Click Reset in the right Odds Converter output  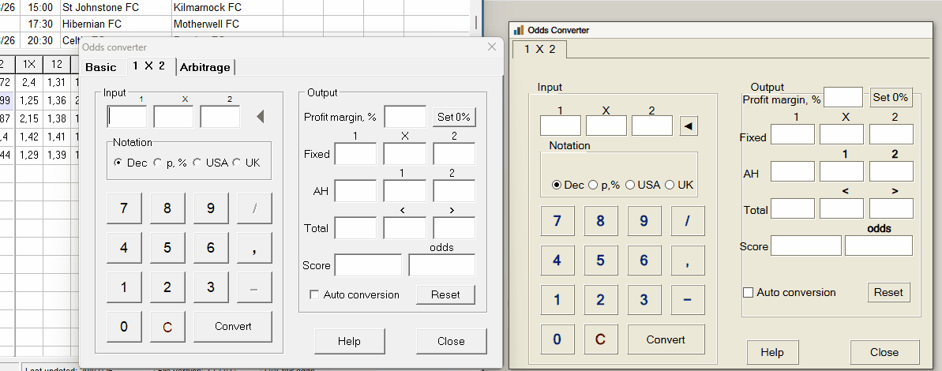888,292
